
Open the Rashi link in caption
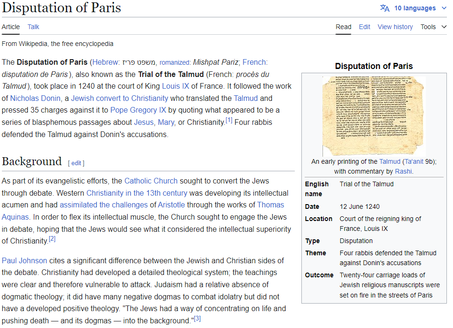[403, 171]
